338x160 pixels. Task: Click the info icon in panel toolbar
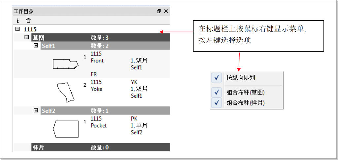point(18,20)
